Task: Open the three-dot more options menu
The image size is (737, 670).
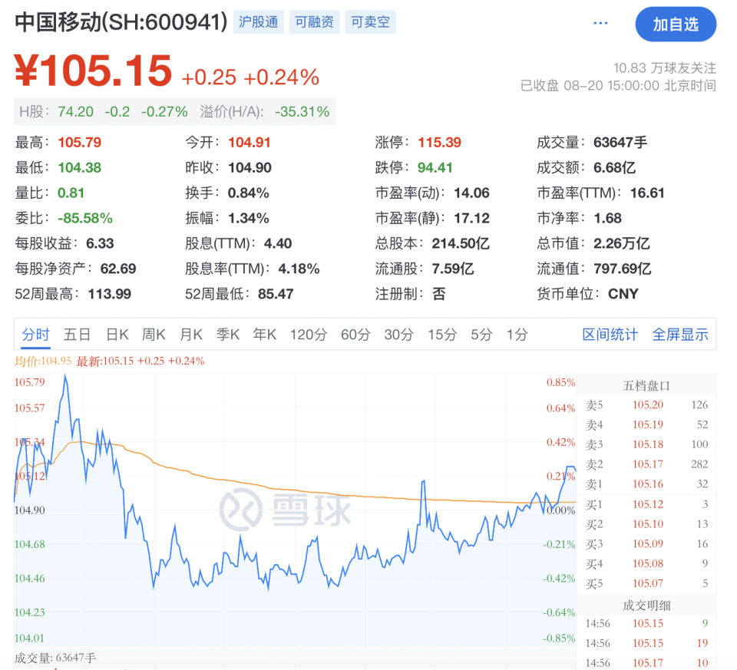Action: pos(600,23)
